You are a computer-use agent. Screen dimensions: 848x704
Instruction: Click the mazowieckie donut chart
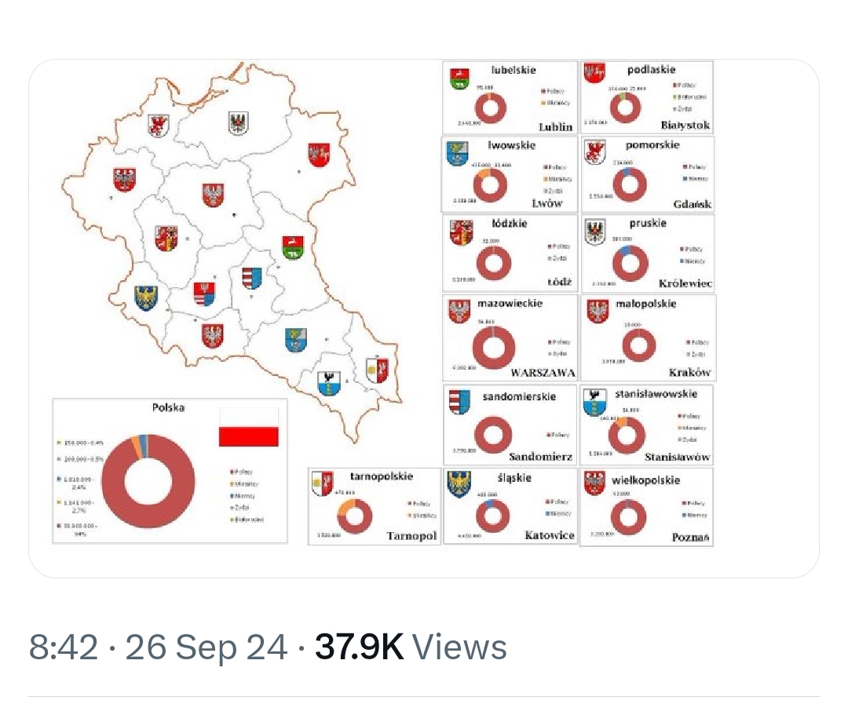pyautogui.click(x=493, y=347)
